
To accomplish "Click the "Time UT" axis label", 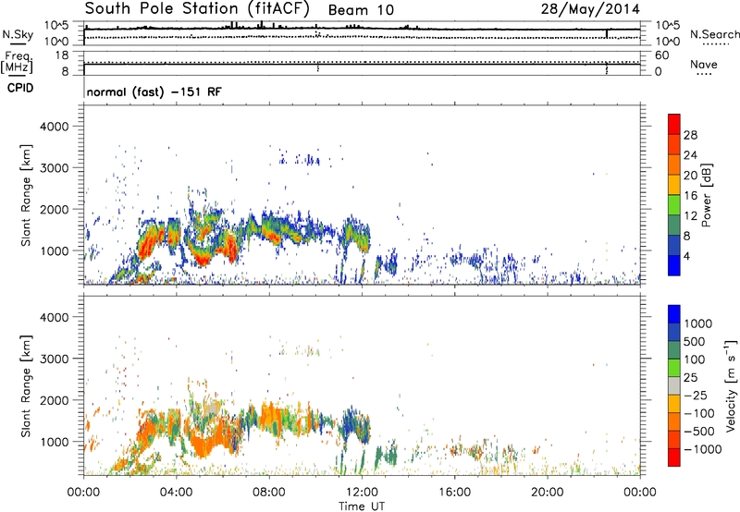I will [x=362, y=506].
